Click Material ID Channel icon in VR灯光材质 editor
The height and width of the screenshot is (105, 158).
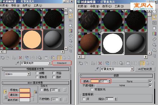(128, 63)
